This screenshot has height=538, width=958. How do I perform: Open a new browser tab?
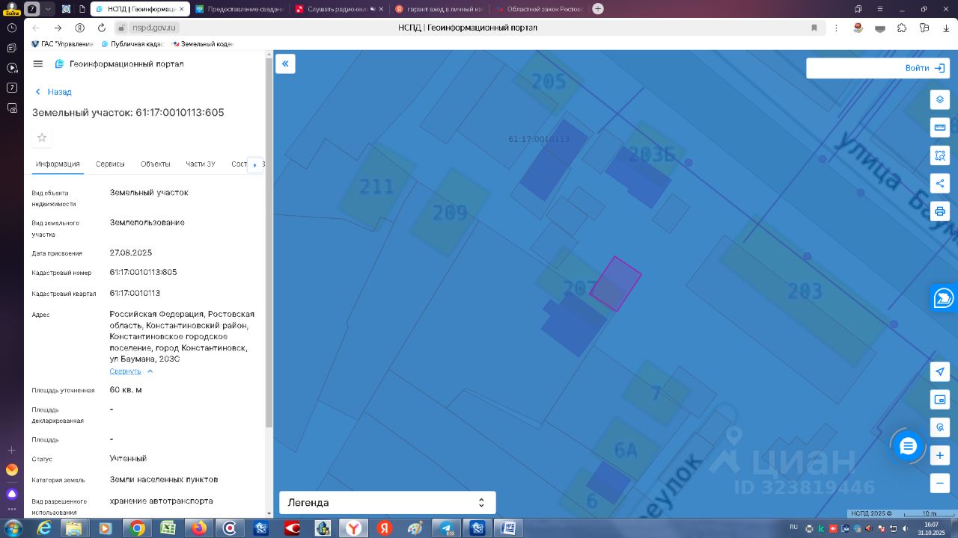597,9
